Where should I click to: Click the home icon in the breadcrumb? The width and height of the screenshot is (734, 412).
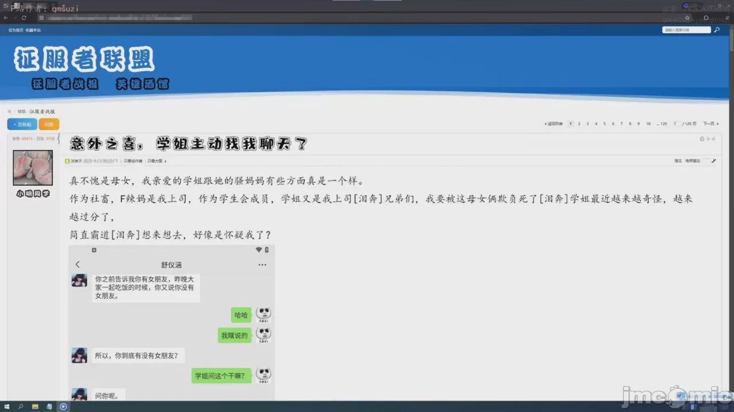point(9,111)
